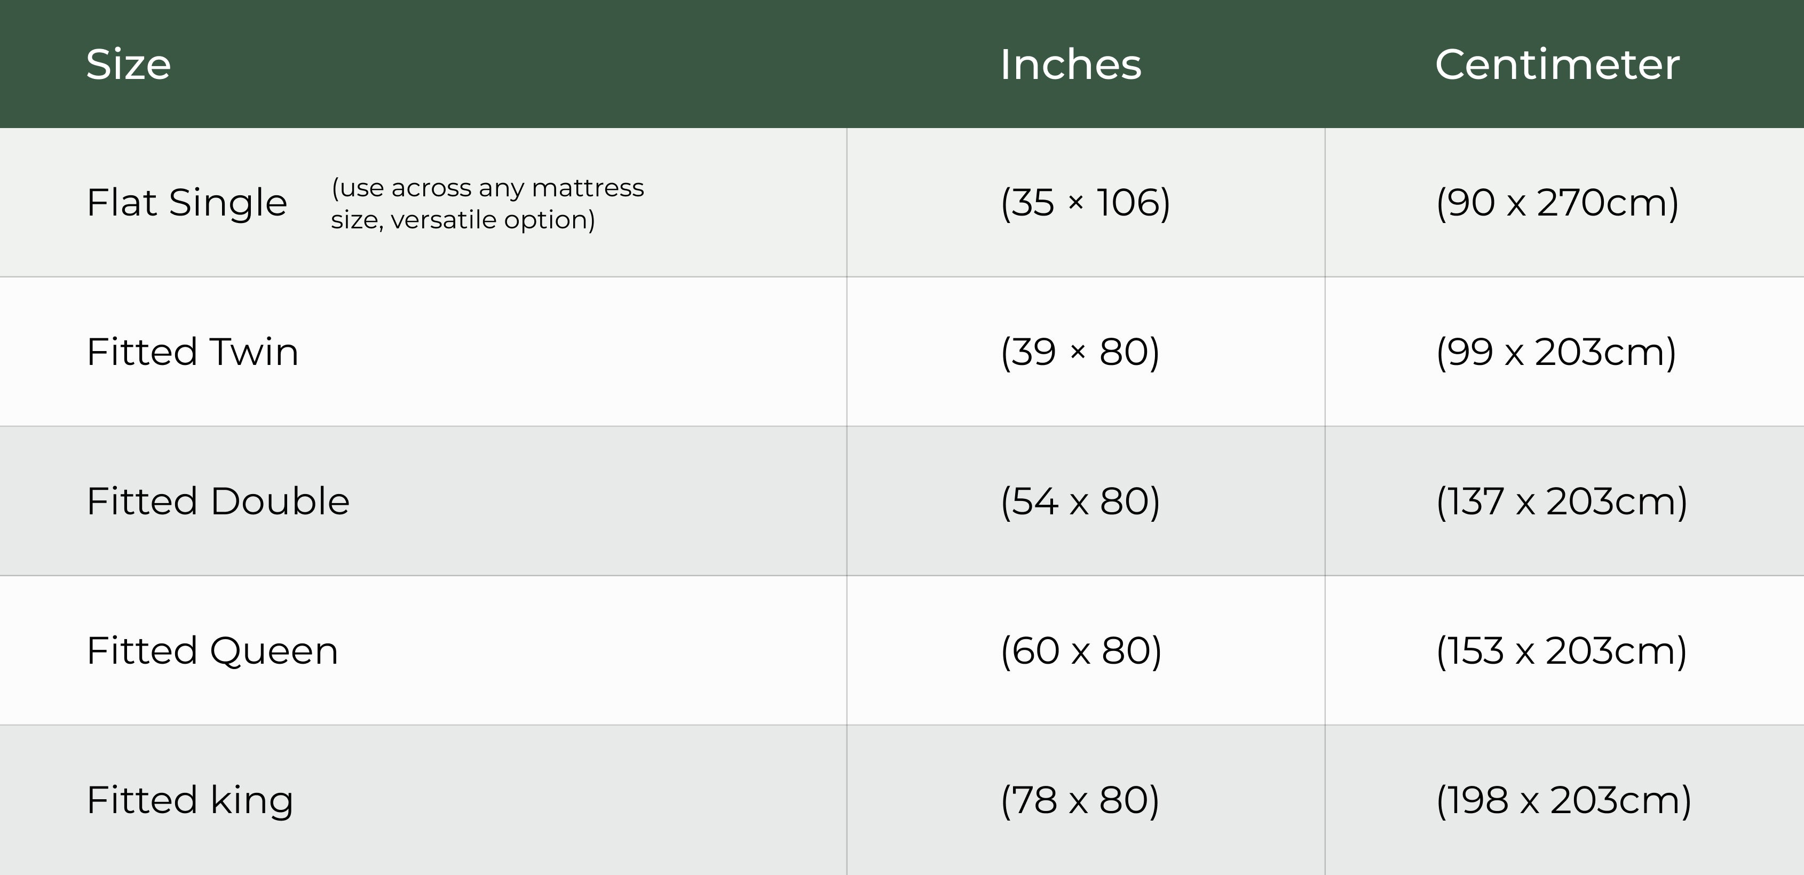This screenshot has width=1804, height=875.
Task: Click the Size column header
Action: click(x=129, y=65)
